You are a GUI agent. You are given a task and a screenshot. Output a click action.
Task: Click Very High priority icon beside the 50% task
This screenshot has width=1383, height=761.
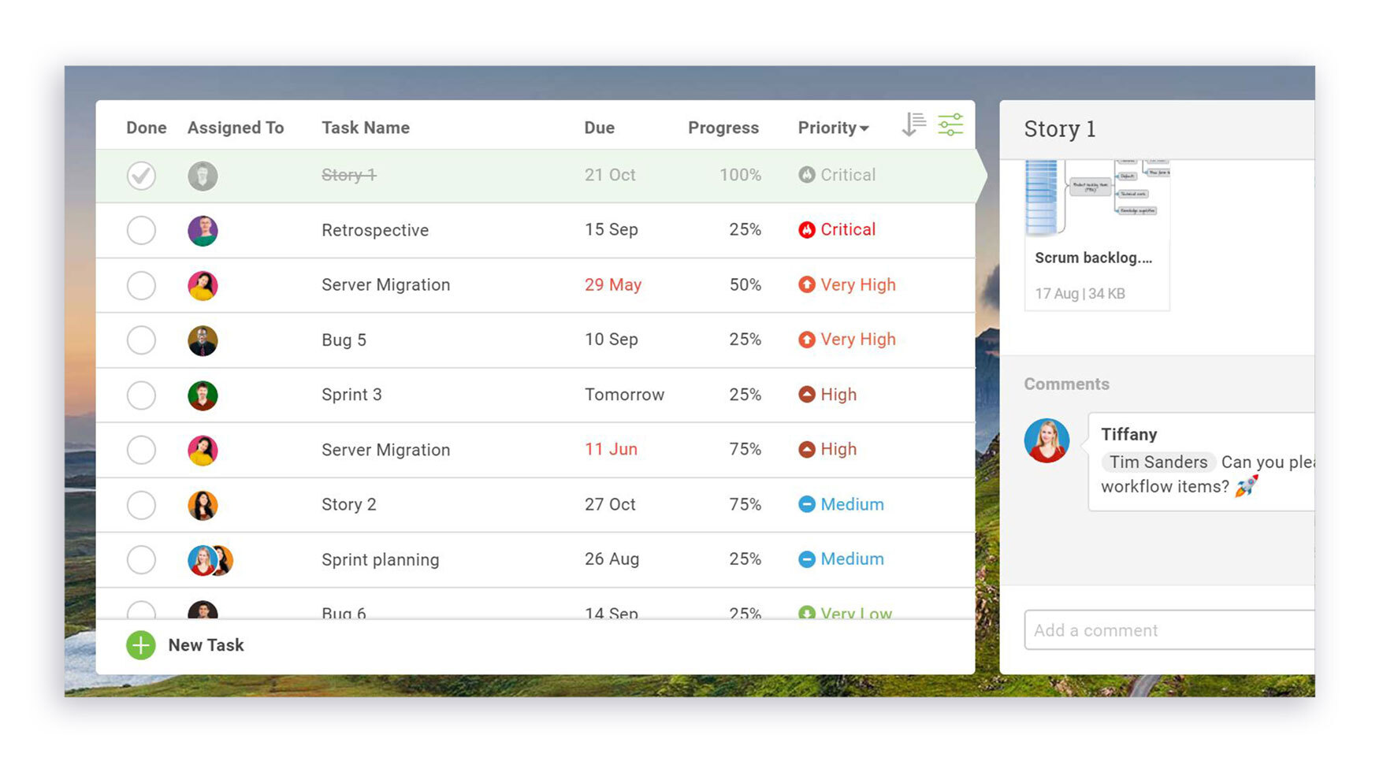tap(806, 284)
